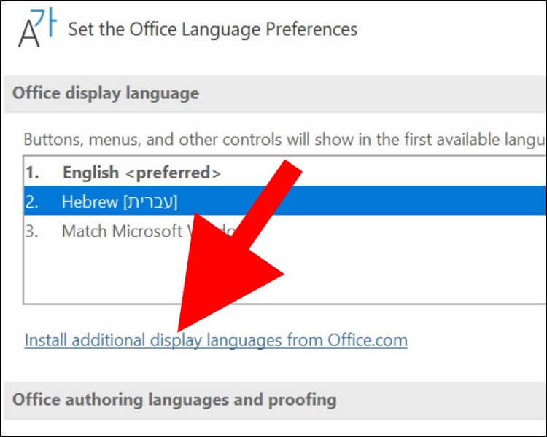This screenshot has width=547, height=437.
Task: Click the Office.com portion of the install link
Action: tap(368, 340)
